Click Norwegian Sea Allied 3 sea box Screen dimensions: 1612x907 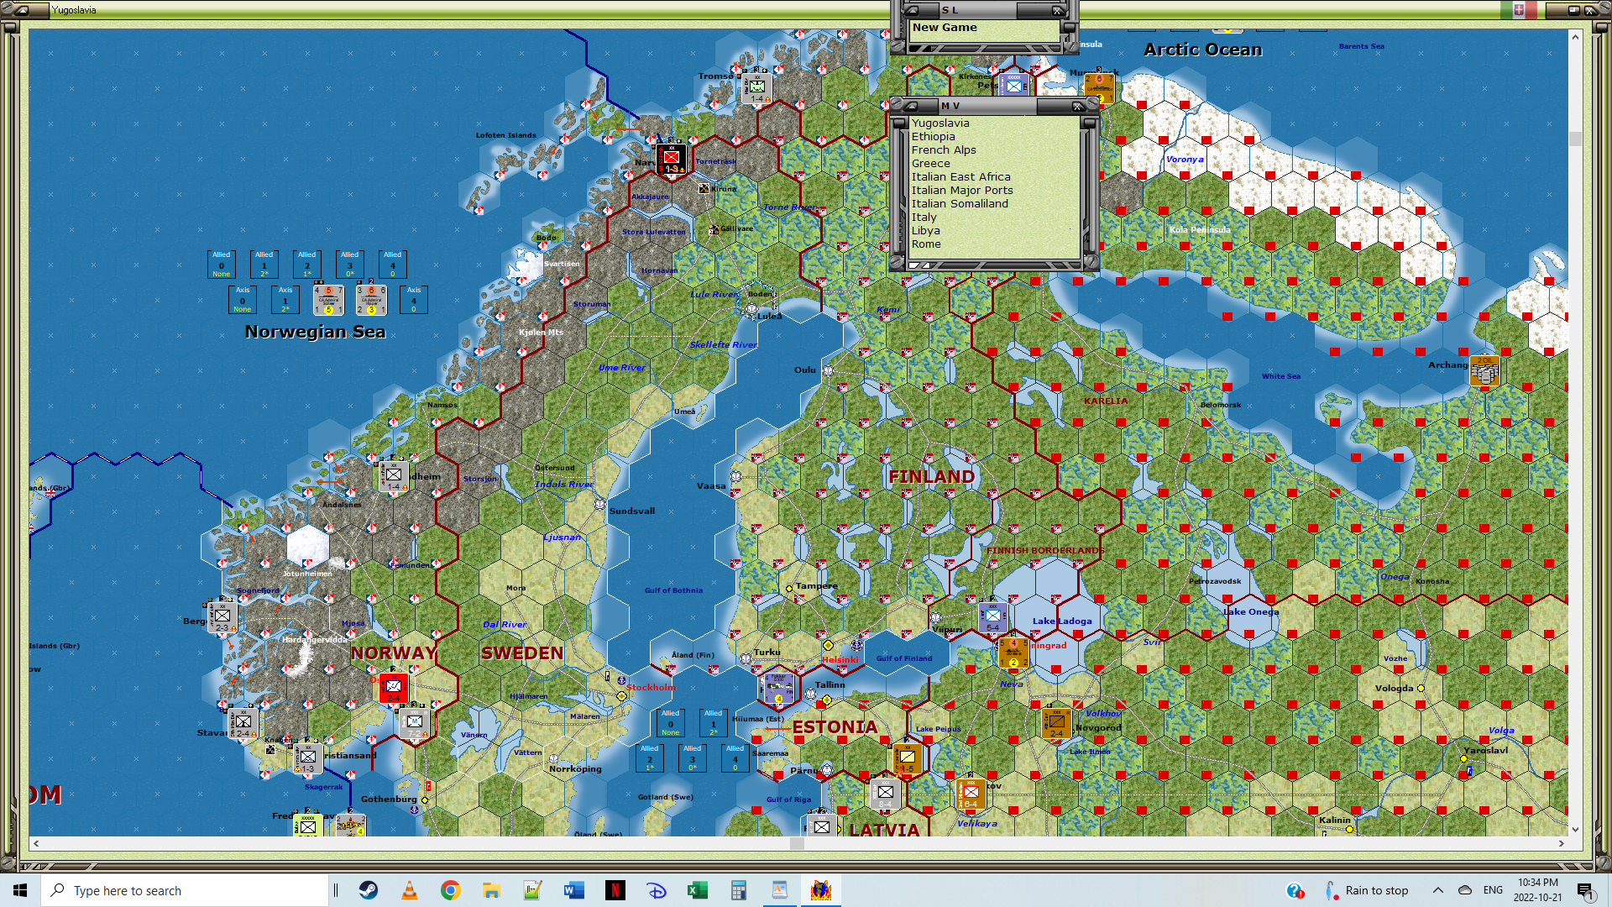pyautogui.click(x=350, y=265)
